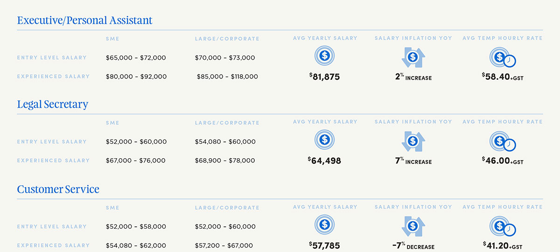560x252 pixels.
Task: Click the $57,785 average yearly salary figure
Action: coord(324,245)
